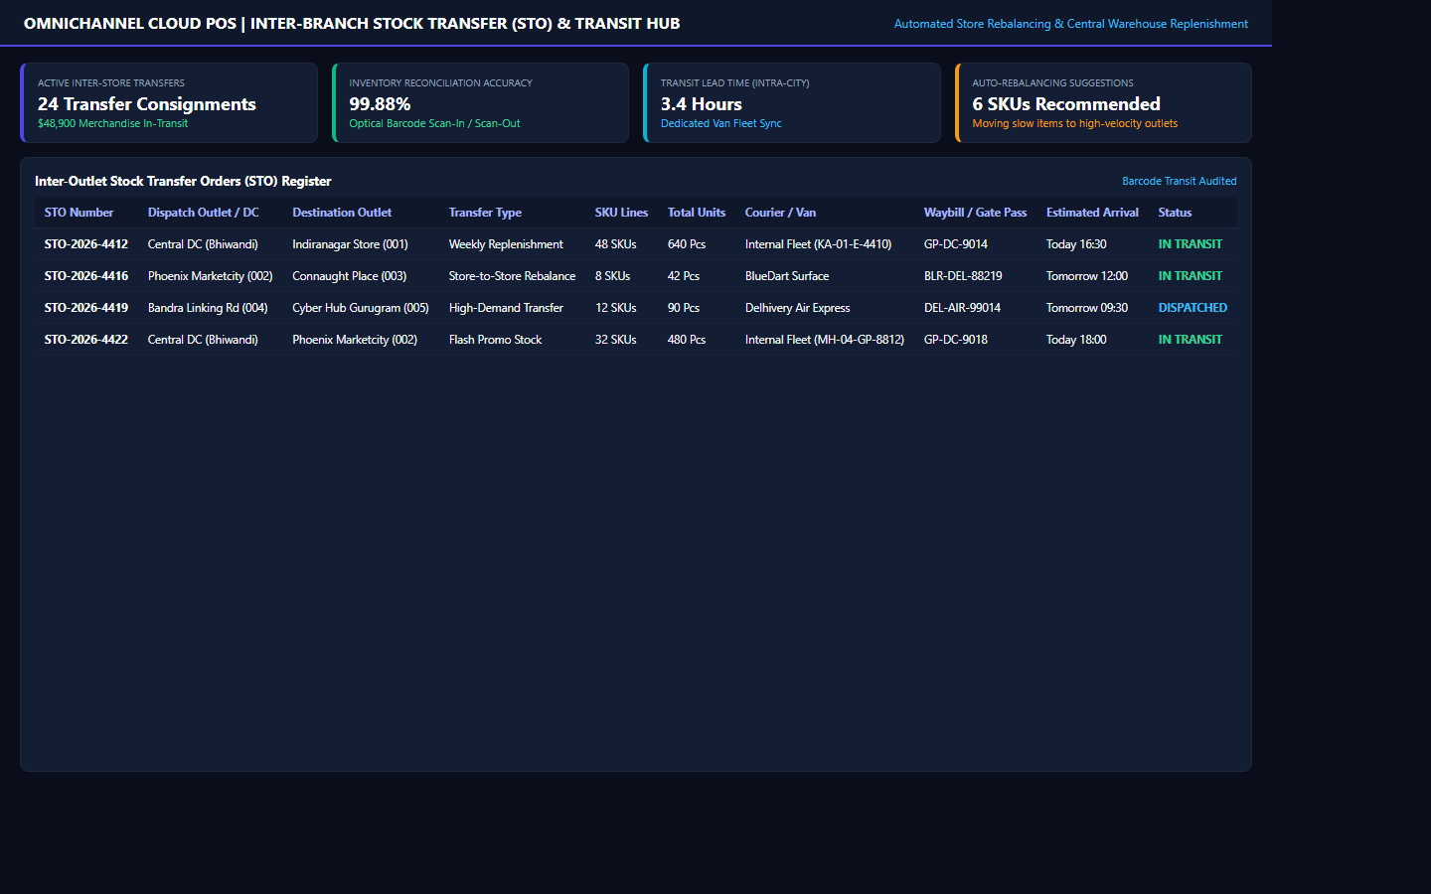Click the Tomorrow 09:30 arrival time
This screenshot has width=1431, height=894.
pyautogui.click(x=1087, y=308)
